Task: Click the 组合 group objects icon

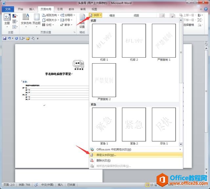Action: point(200,20)
